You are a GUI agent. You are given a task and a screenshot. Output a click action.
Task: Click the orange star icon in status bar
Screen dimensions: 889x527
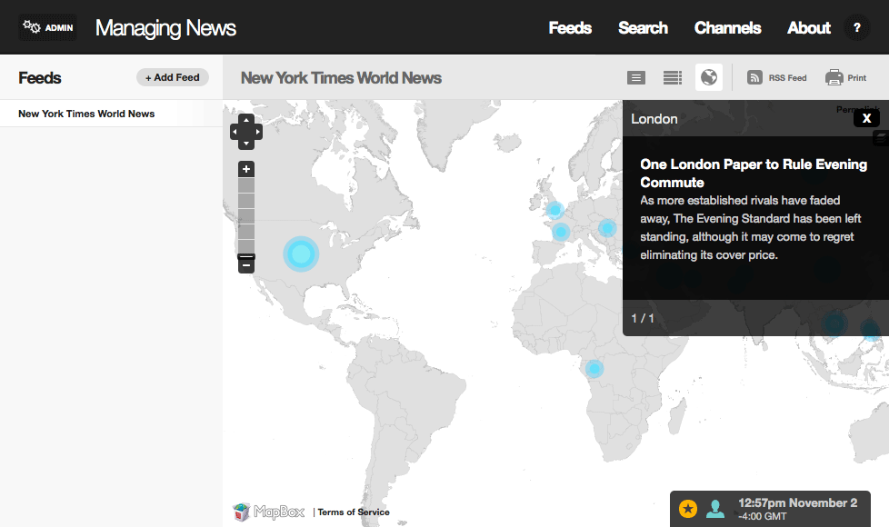coord(688,509)
